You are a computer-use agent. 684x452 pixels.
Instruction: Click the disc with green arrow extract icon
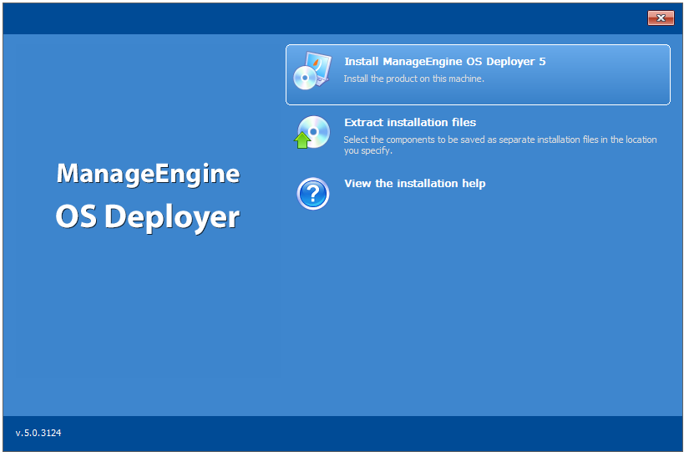(x=312, y=132)
